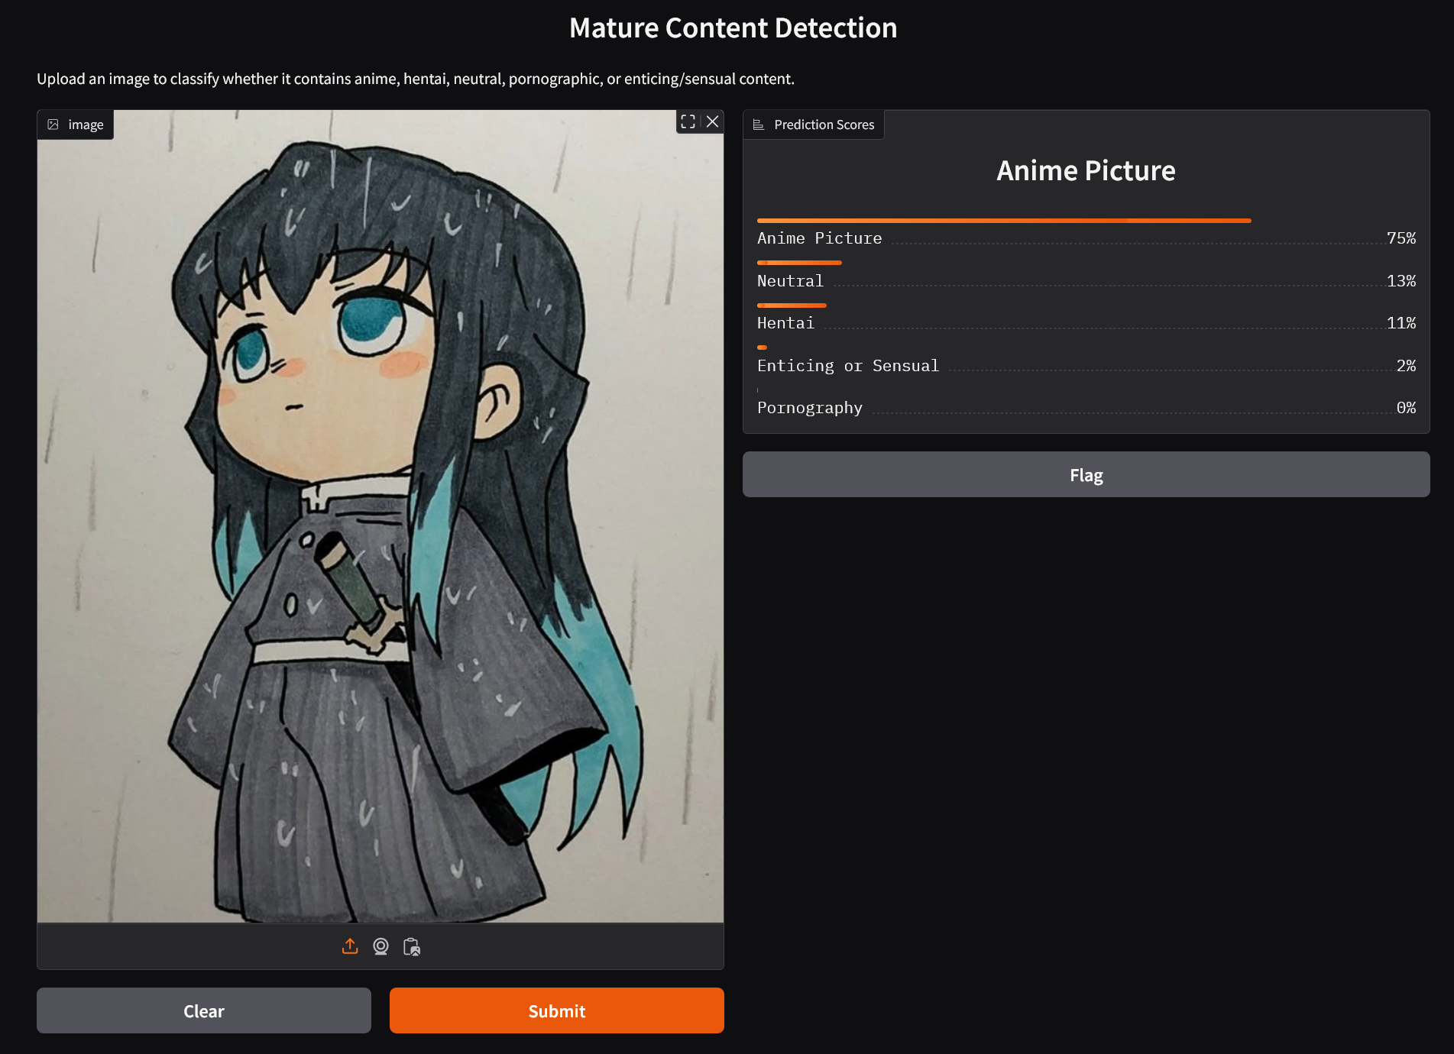Screen dimensions: 1454x1054
Task: Clear the form with the Clear button
Action: [203, 1010]
